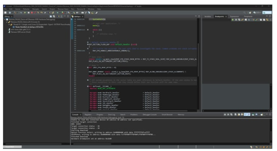Collapse the Renesas_RA2A2_Demo.elf process node under the launch
This screenshot has height=151, width=277.
7,22
